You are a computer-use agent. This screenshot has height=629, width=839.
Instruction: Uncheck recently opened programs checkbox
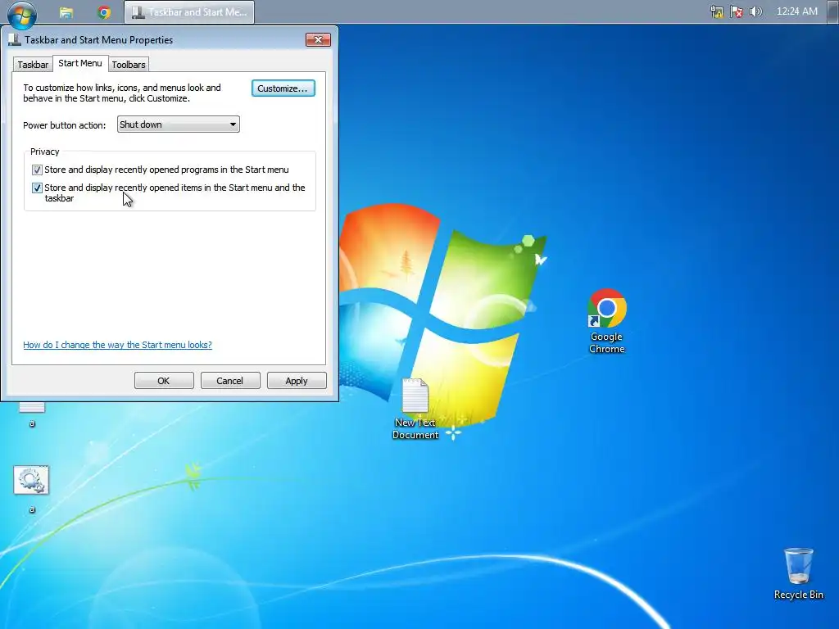tap(37, 170)
